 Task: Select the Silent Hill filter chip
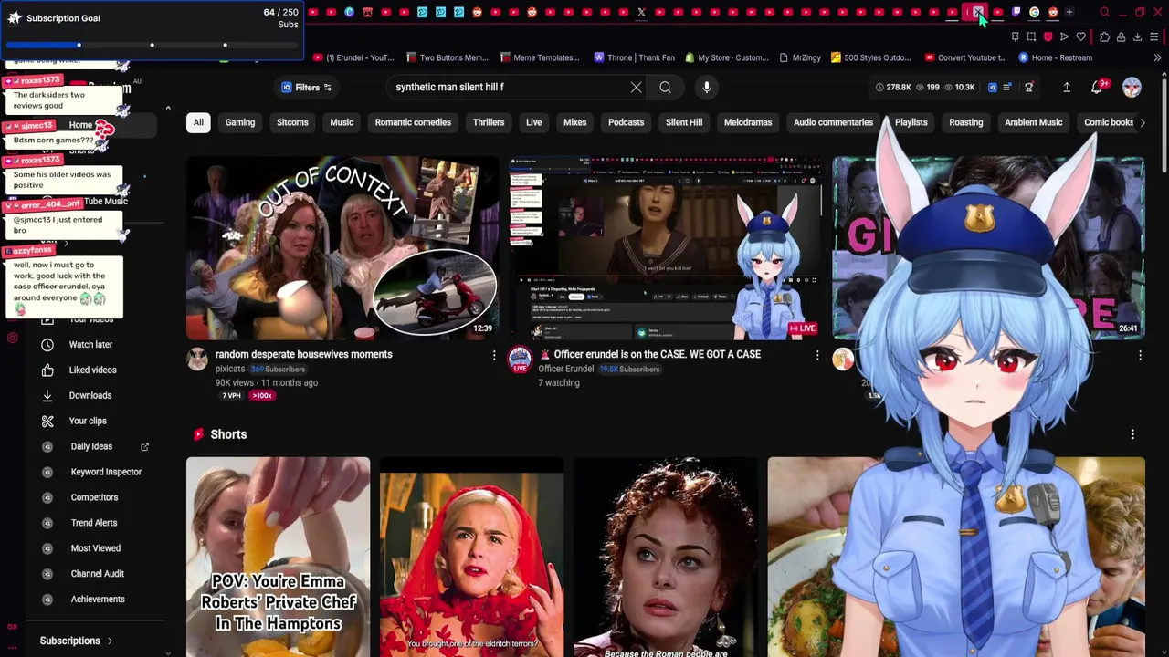(x=684, y=122)
